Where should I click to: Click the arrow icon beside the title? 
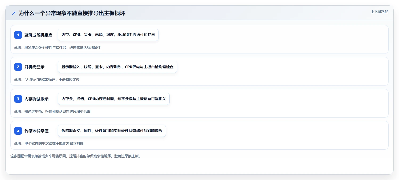pyautogui.click(x=14, y=13)
